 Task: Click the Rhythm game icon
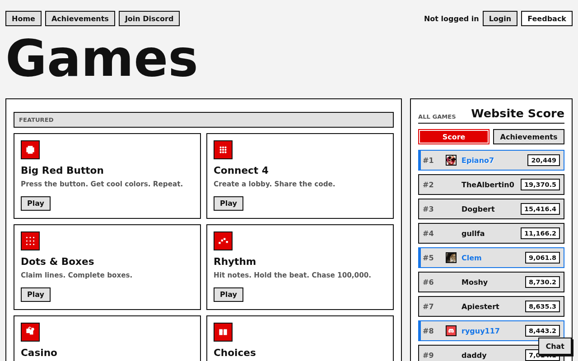(223, 241)
